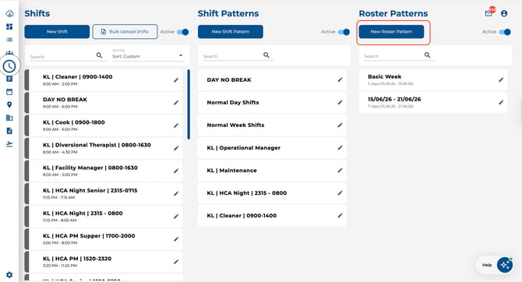The width and height of the screenshot is (522, 282).
Task: Edit the Basic Week roster pattern
Action: point(501,79)
